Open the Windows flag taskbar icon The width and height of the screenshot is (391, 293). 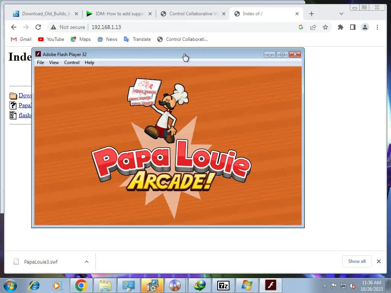[247, 285]
